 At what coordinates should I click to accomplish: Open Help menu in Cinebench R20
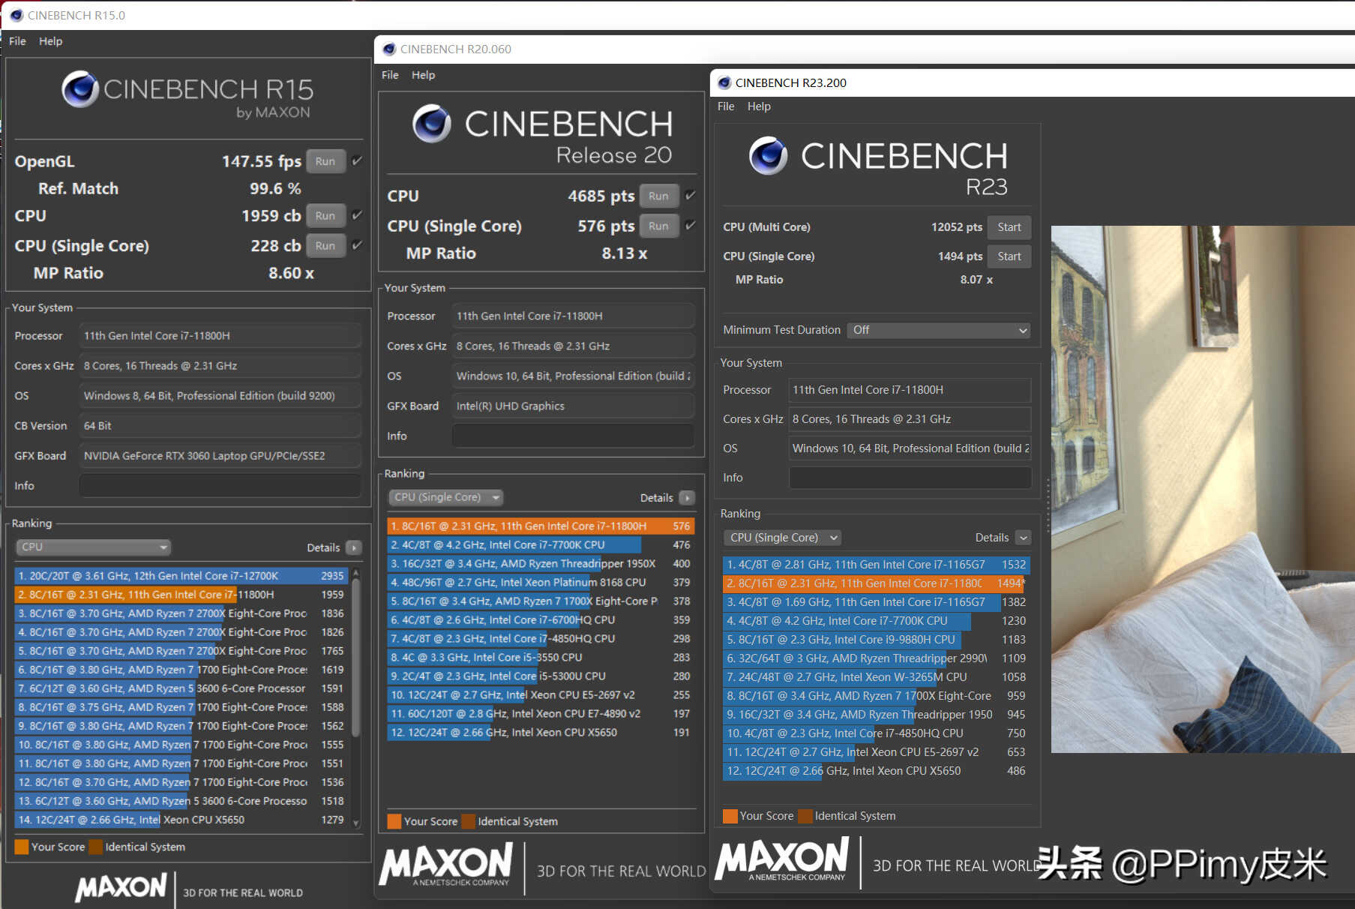[x=424, y=75]
